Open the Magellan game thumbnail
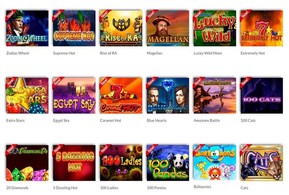Screen dimensions: 289x195 point(168,28)
